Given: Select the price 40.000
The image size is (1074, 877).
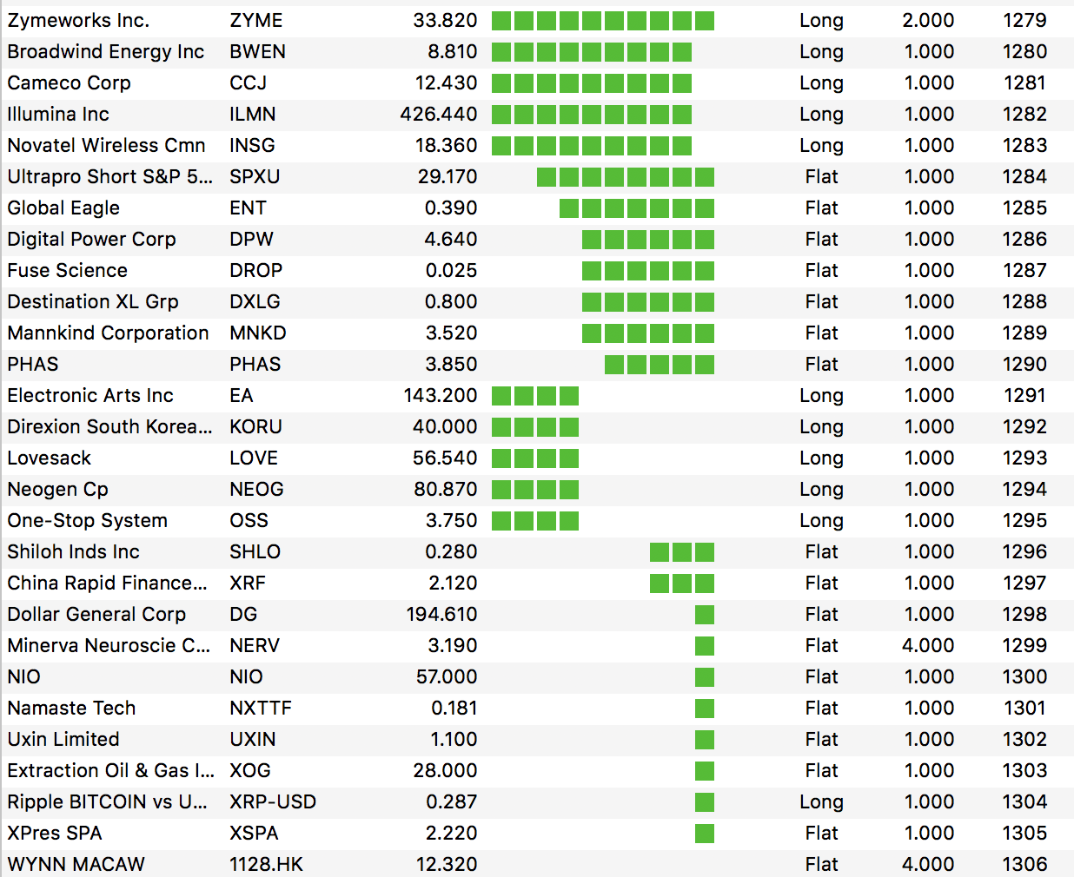Looking at the screenshot, I should (445, 426).
